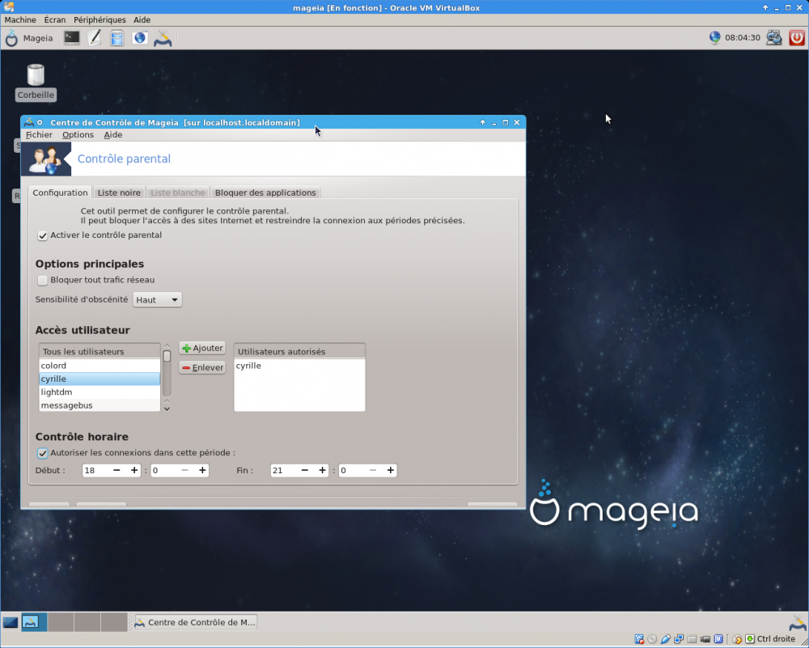This screenshot has height=648, width=809.
Task: Select colord in the all users list
Action: (x=100, y=366)
